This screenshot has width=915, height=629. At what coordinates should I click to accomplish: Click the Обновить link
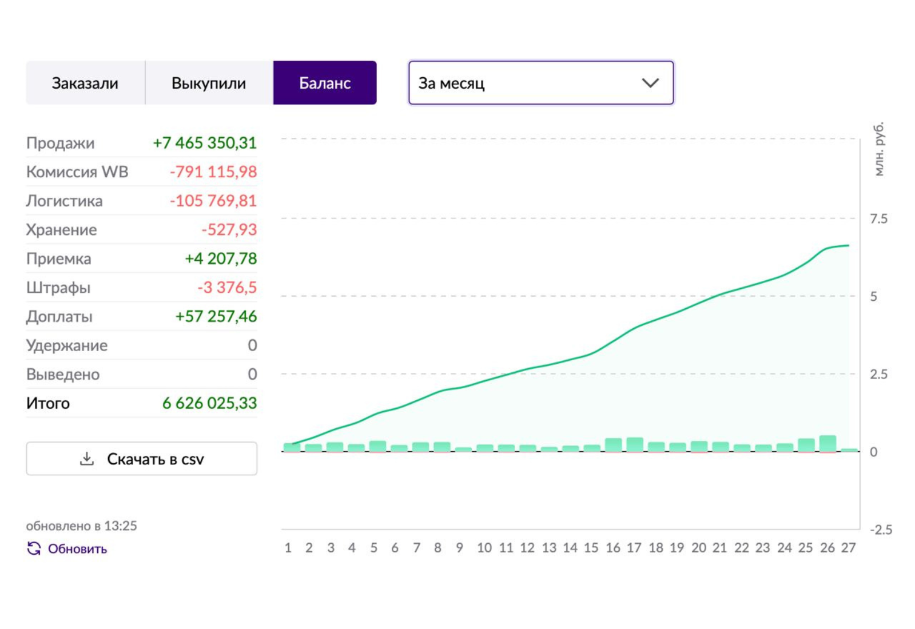point(77,549)
